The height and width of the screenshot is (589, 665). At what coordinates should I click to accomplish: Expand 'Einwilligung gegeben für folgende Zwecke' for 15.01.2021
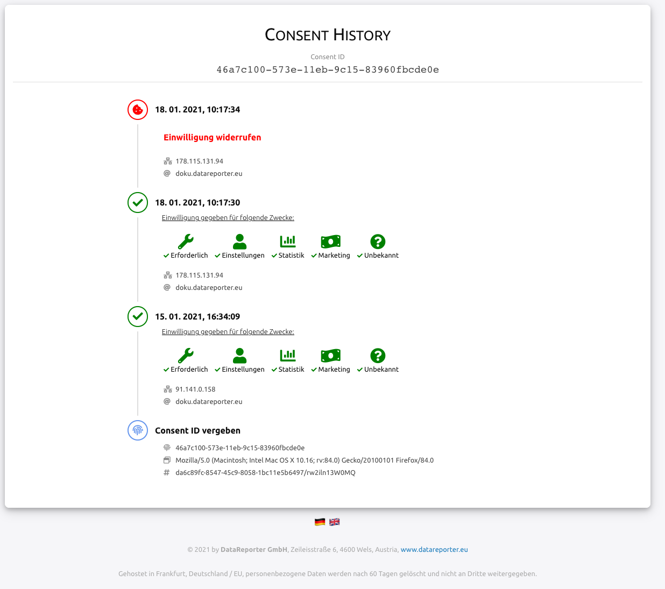(x=228, y=331)
